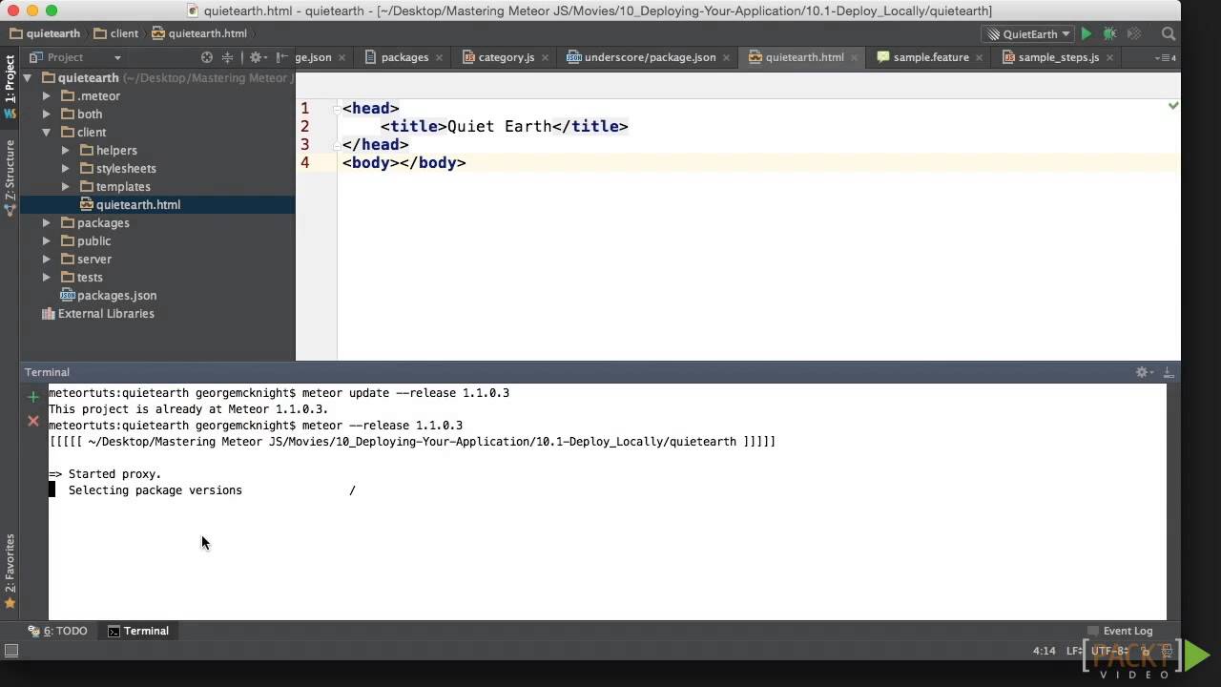Click line number 3 in editor gutter
Screen dimensions: 1221x687
(x=304, y=145)
